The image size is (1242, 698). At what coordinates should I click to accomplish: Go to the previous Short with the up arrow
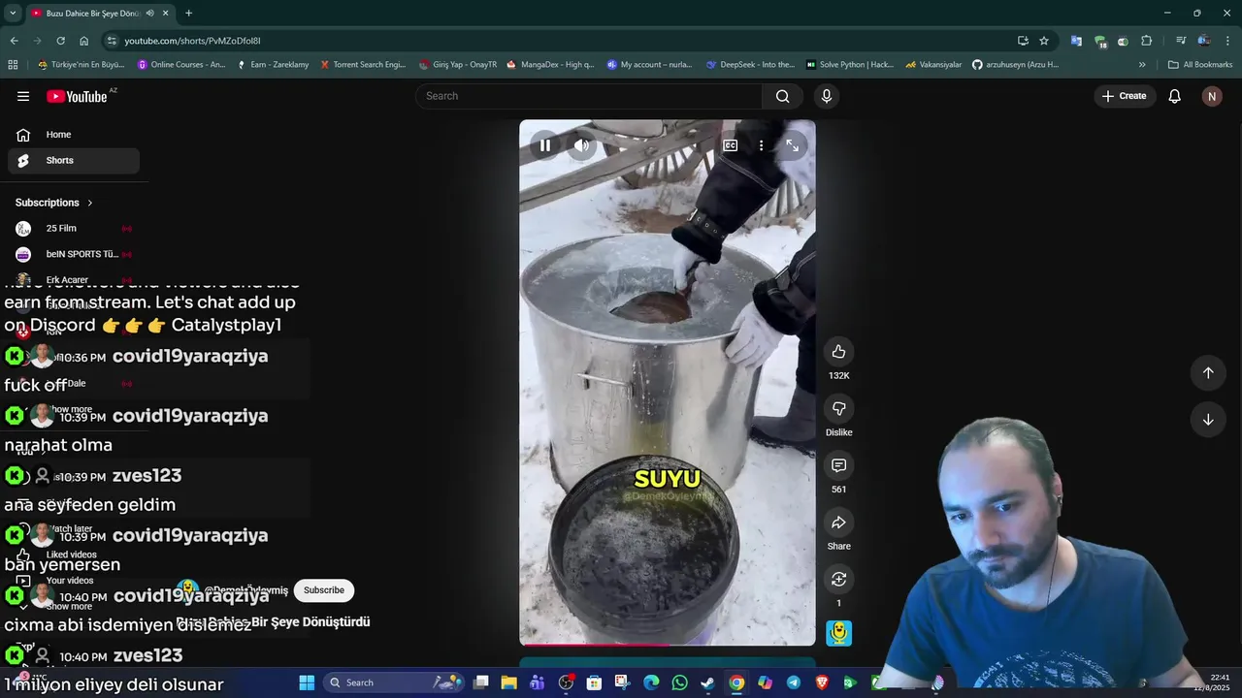pyautogui.click(x=1208, y=373)
